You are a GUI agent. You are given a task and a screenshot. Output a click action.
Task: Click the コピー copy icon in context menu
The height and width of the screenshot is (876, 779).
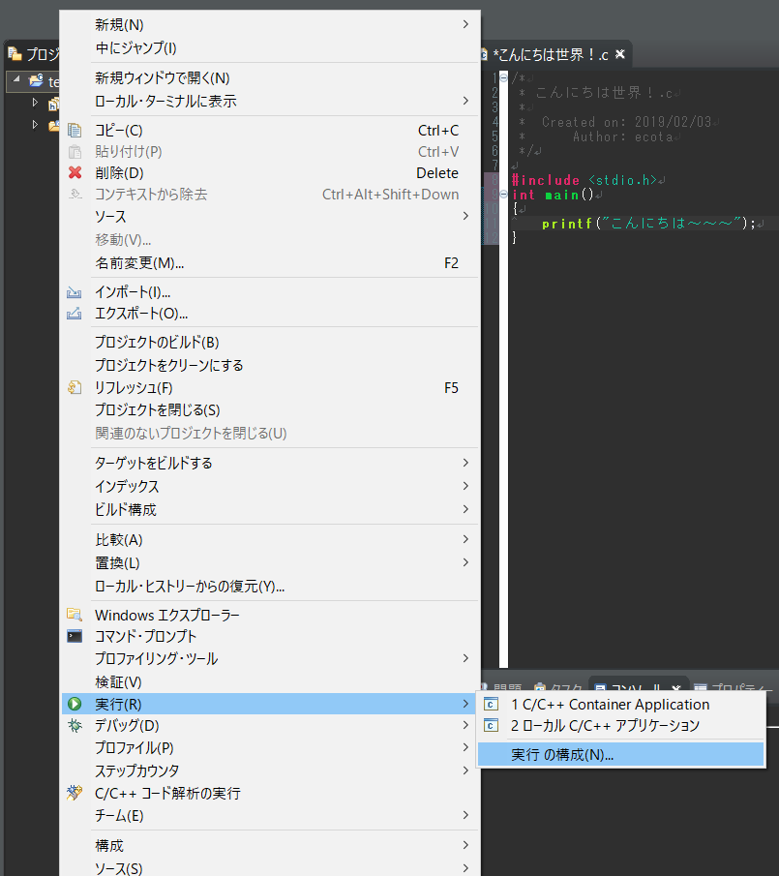(x=75, y=130)
